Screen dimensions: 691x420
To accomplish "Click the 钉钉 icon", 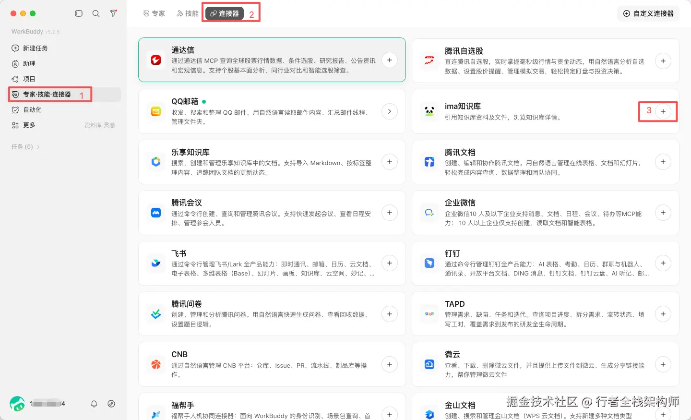I will pos(429,263).
